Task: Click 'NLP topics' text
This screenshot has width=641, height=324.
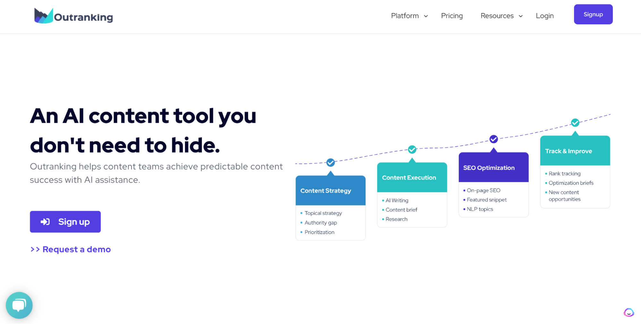Action: coord(480,209)
